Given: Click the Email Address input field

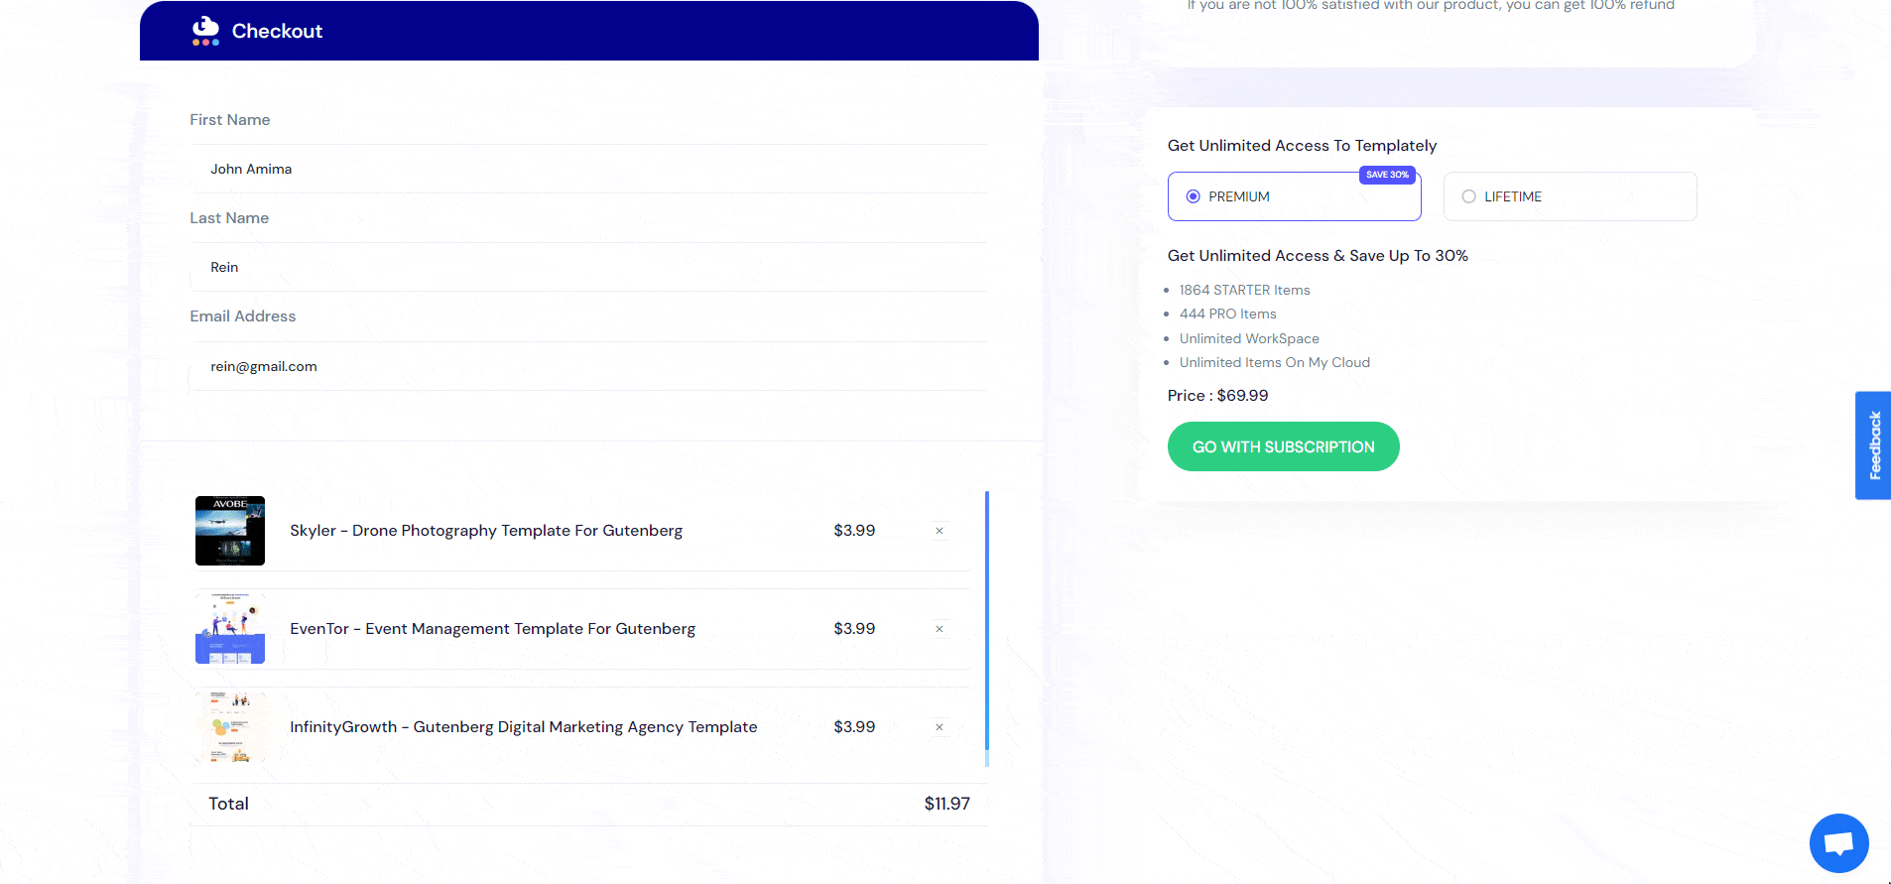Looking at the screenshot, I should (x=589, y=366).
